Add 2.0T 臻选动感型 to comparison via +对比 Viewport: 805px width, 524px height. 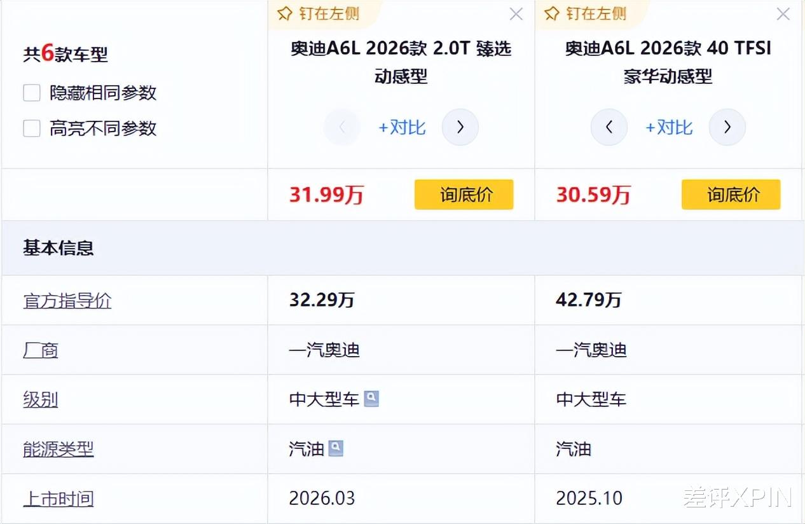[402, 127]
